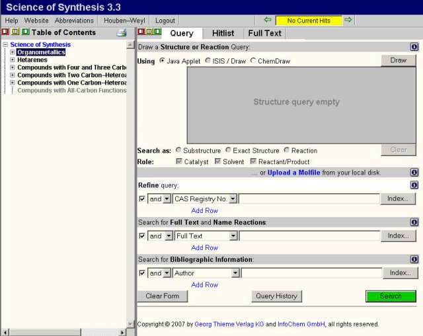Click Add Row under Bibliographic Information
Image resolution: width=423 pixels, height=336 pixels.
click(204, 284)
